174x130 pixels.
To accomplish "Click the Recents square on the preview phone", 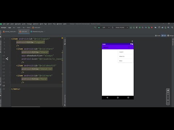I will 128,97.
